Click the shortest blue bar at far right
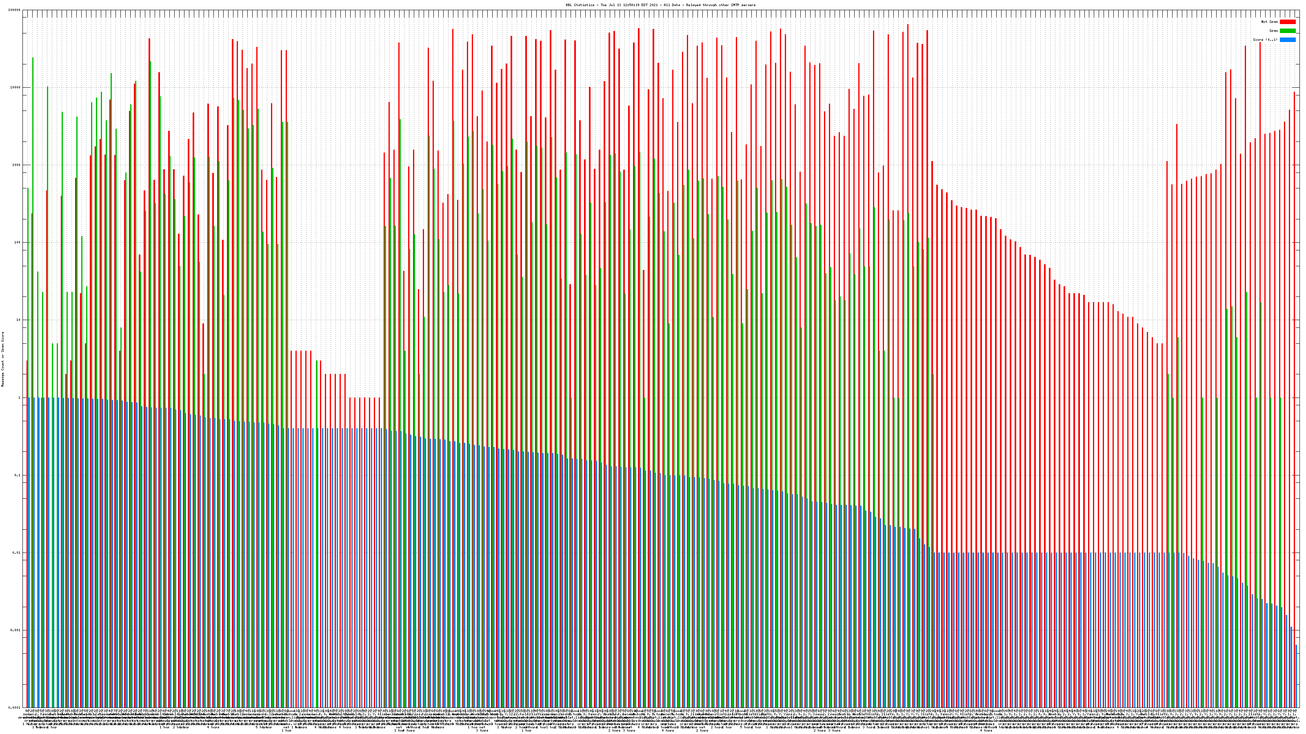Viewport: 1306px width, 734px height. tap(1296, 676)
